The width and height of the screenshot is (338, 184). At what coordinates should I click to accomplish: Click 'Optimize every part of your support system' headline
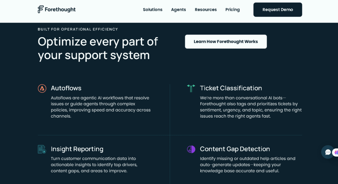coord(98,48)
